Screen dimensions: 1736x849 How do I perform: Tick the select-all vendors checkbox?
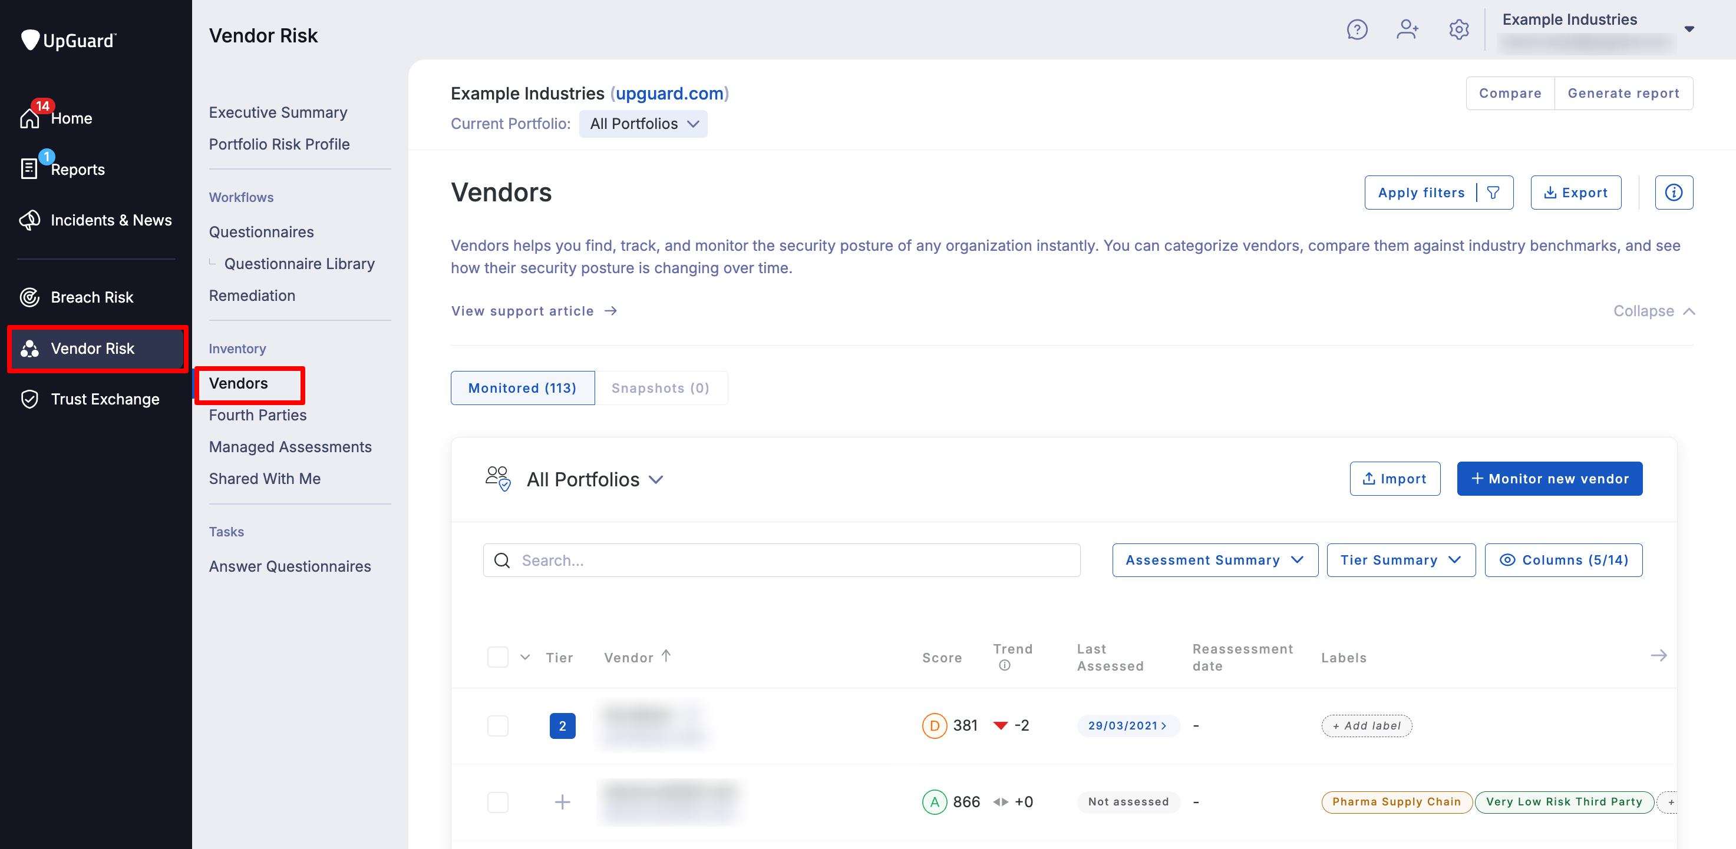click(x=497, y=657)
